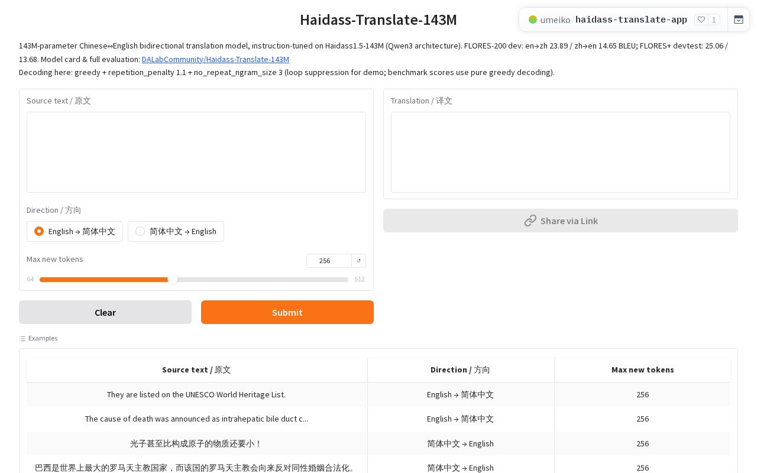Select 简体中文 → English direction
Viewport: 757px width, 473px height.
click(176, 231)
